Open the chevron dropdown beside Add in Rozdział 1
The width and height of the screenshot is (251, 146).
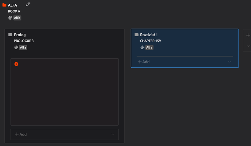[x=230, y=62]
